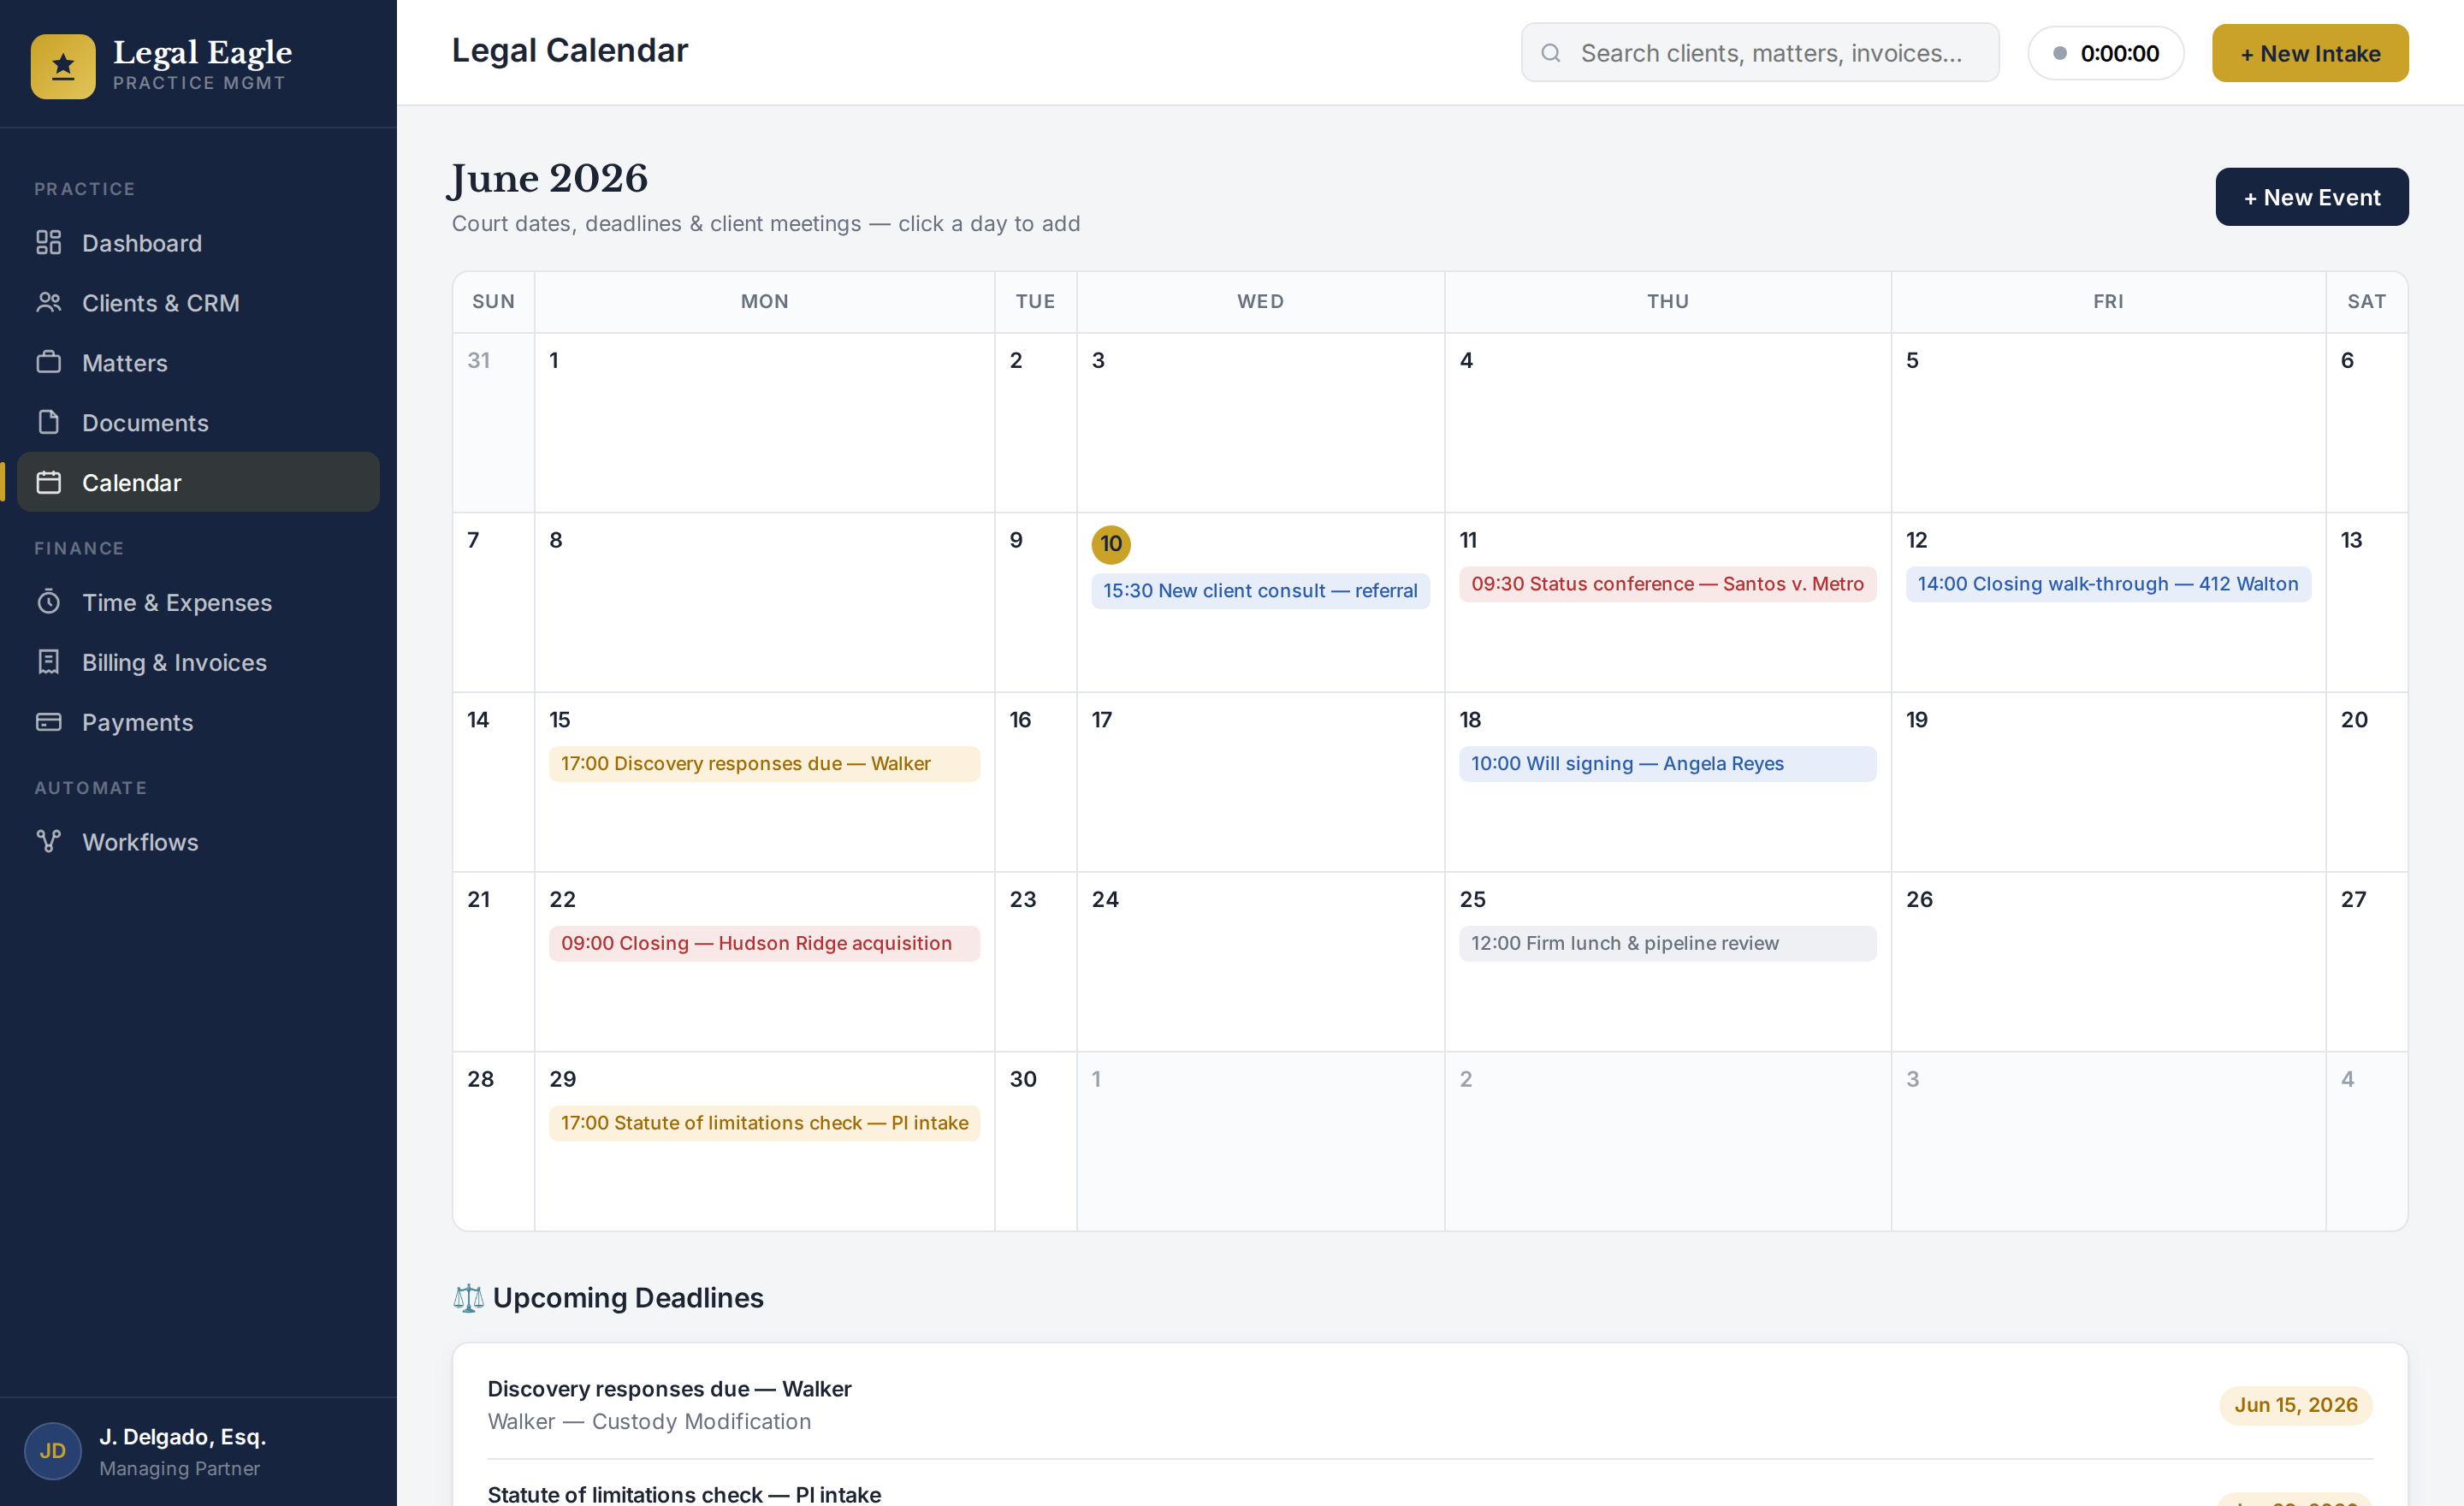
Task: Open the Will signing Angela Reyes event
Action: pyautogui.click(x=1667, y=763)
